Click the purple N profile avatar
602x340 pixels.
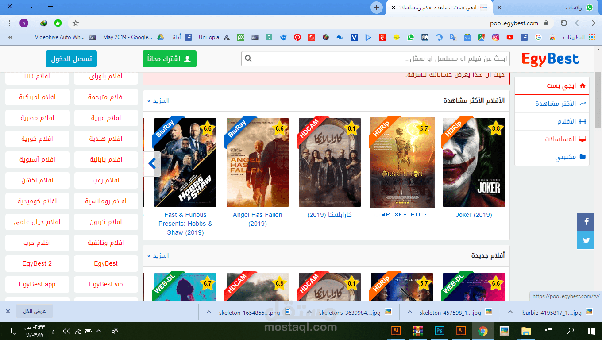point(24,23)
